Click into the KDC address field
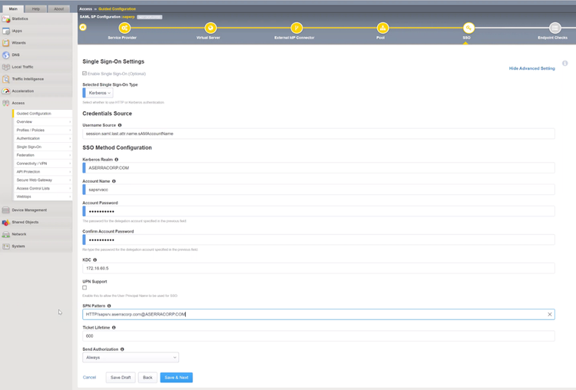 pyautogui.click(x=319, y=269)
